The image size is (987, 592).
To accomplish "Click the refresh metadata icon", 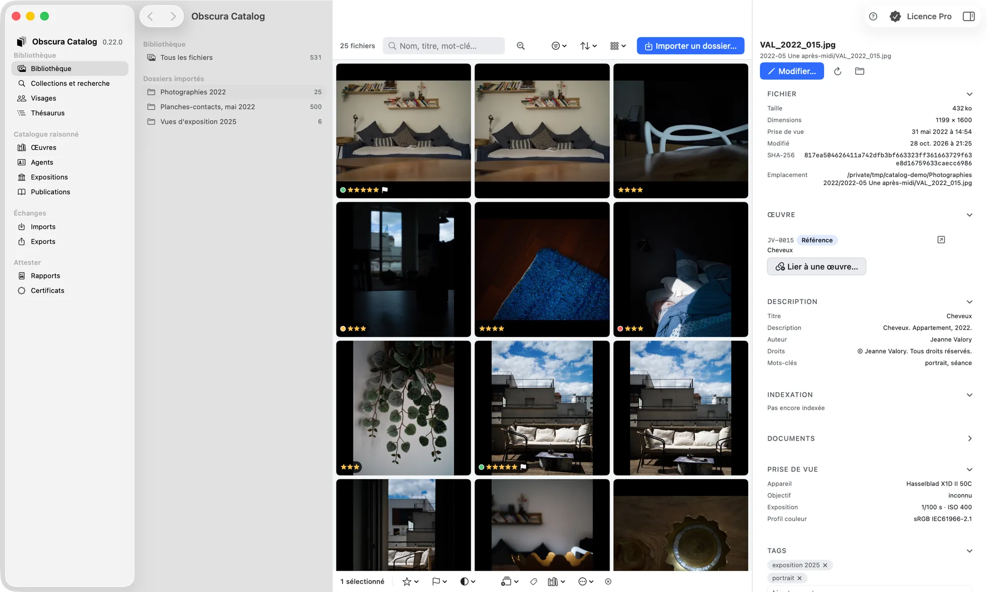I will click(837, 71).
